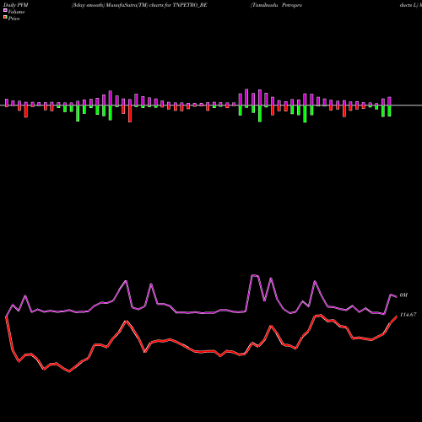Click the '(3day smooth)' text in the chart title
The width and height of the screenshot is (422, 422).
pos(88,5)
